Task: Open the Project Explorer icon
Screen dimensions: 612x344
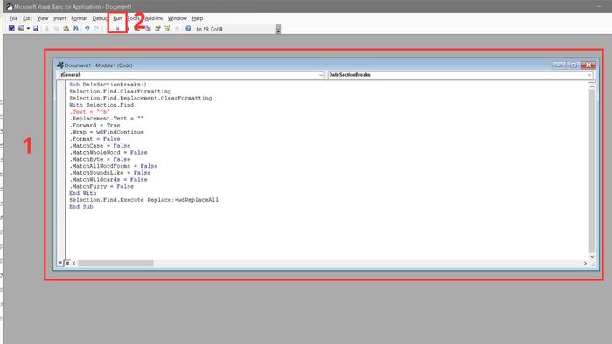Action: [148, 29]
